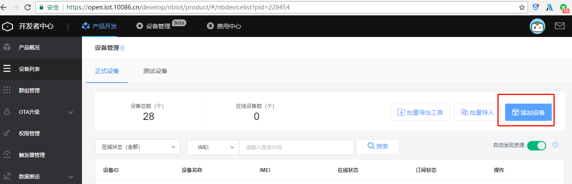572x184 pixels.
Task: Click the 产品概况 cube icon in sidebar
Action: [x=7, y=47]
